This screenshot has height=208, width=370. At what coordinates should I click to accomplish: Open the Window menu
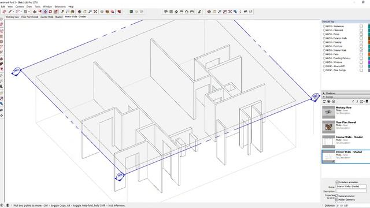point(47,6)
